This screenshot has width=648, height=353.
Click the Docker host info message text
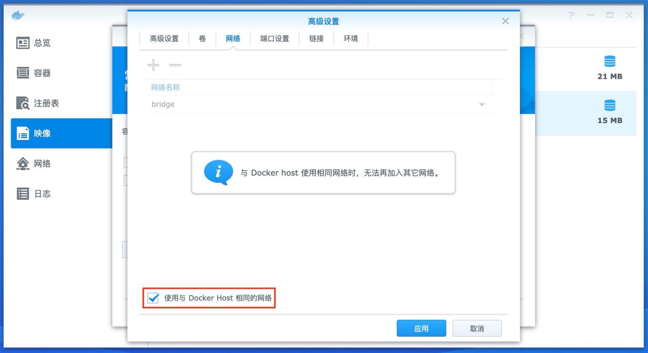click(x=340, y=173)
